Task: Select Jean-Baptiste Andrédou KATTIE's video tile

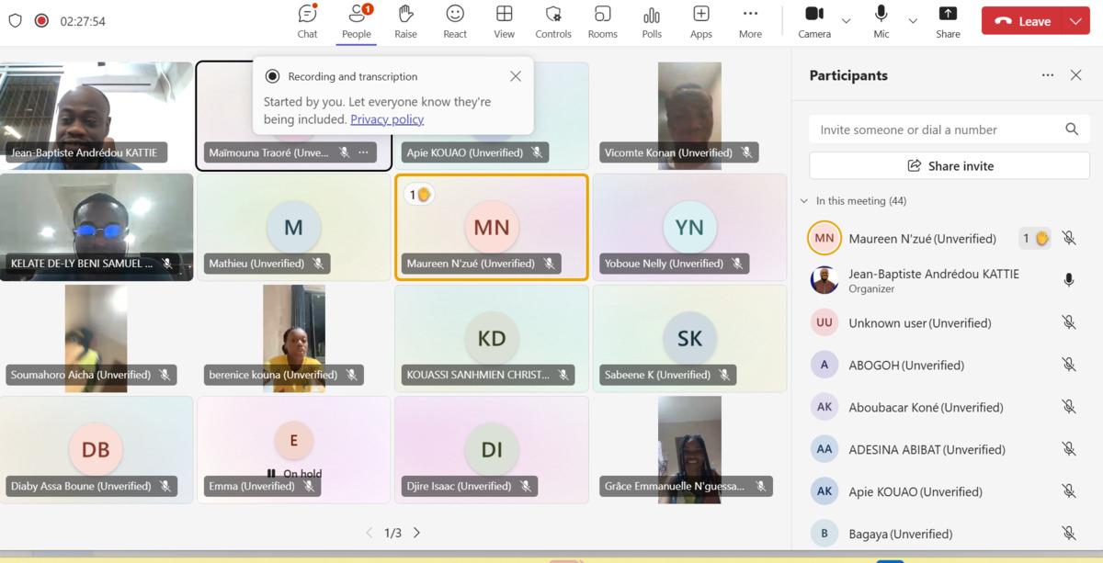Action: [97, 116]
